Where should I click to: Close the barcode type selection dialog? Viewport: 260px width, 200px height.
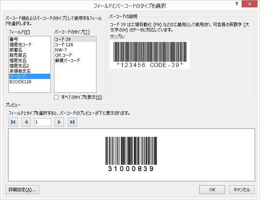249,4
